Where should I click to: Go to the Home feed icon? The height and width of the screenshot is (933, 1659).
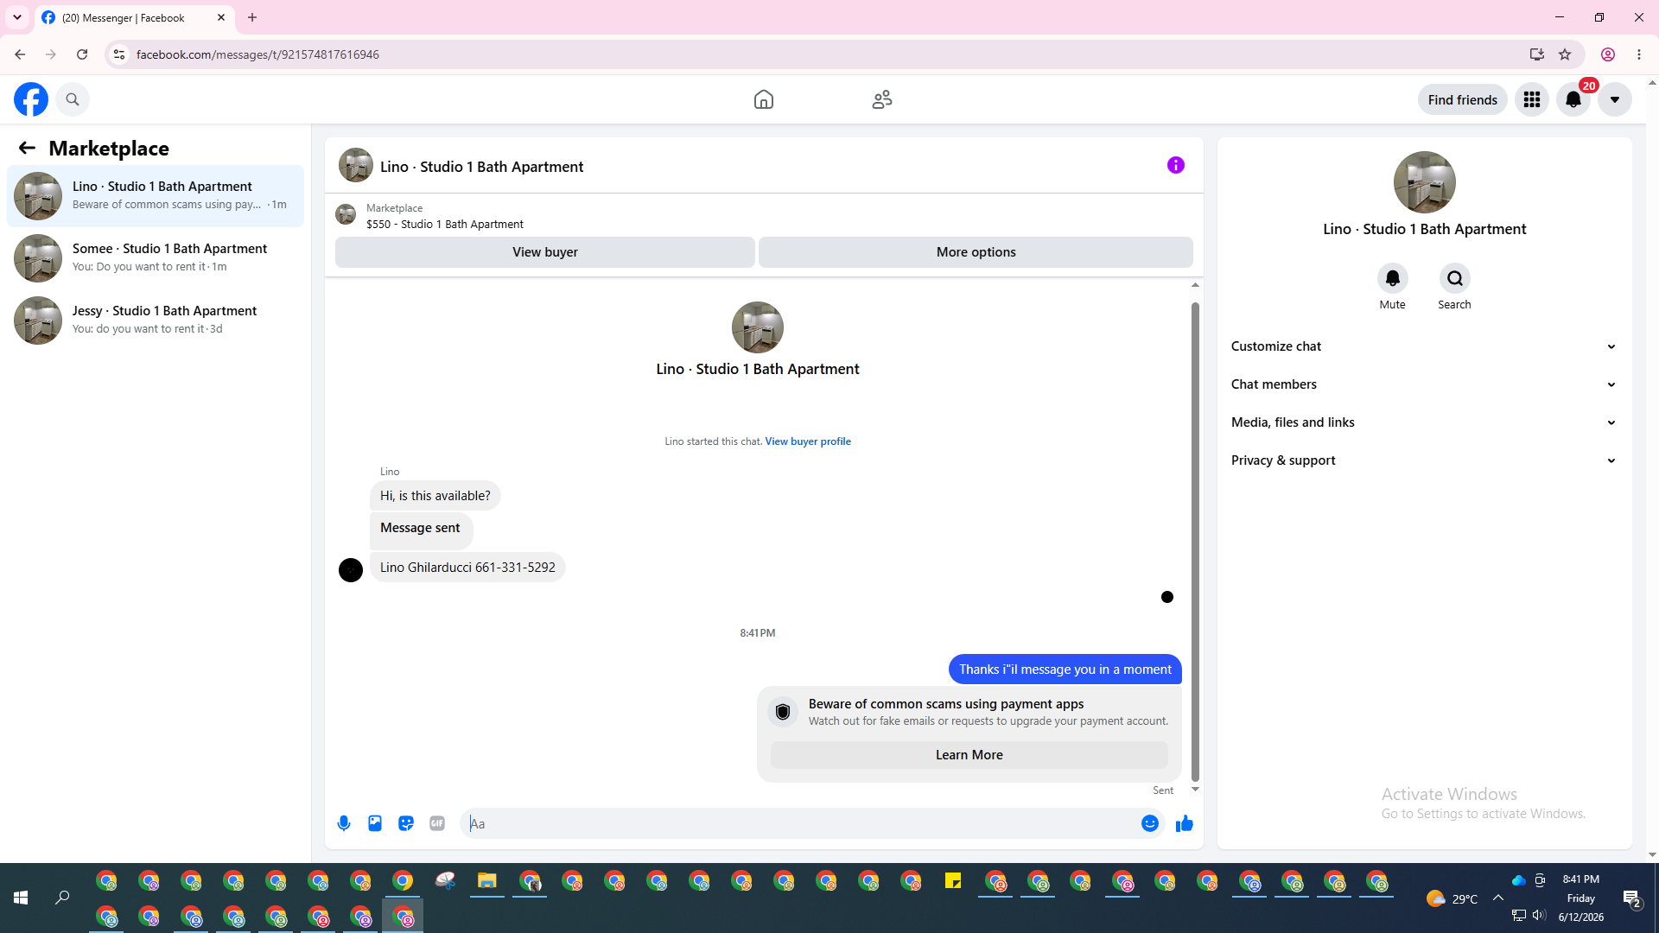(763, 99)
